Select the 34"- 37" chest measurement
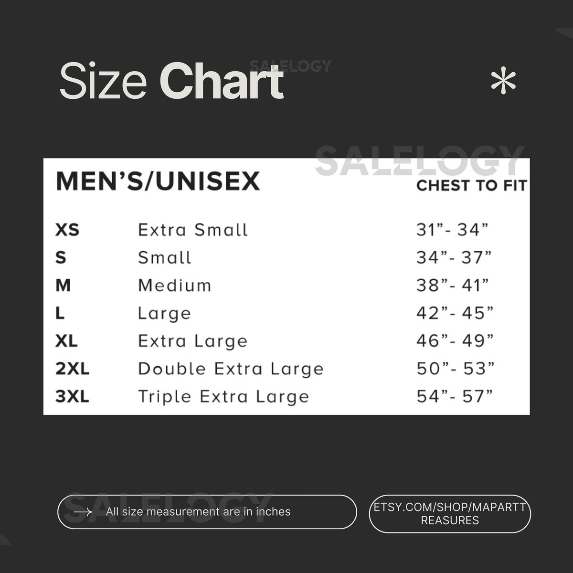Image resolution: width=573 pixels, height=573 pixels. (454, 258)
